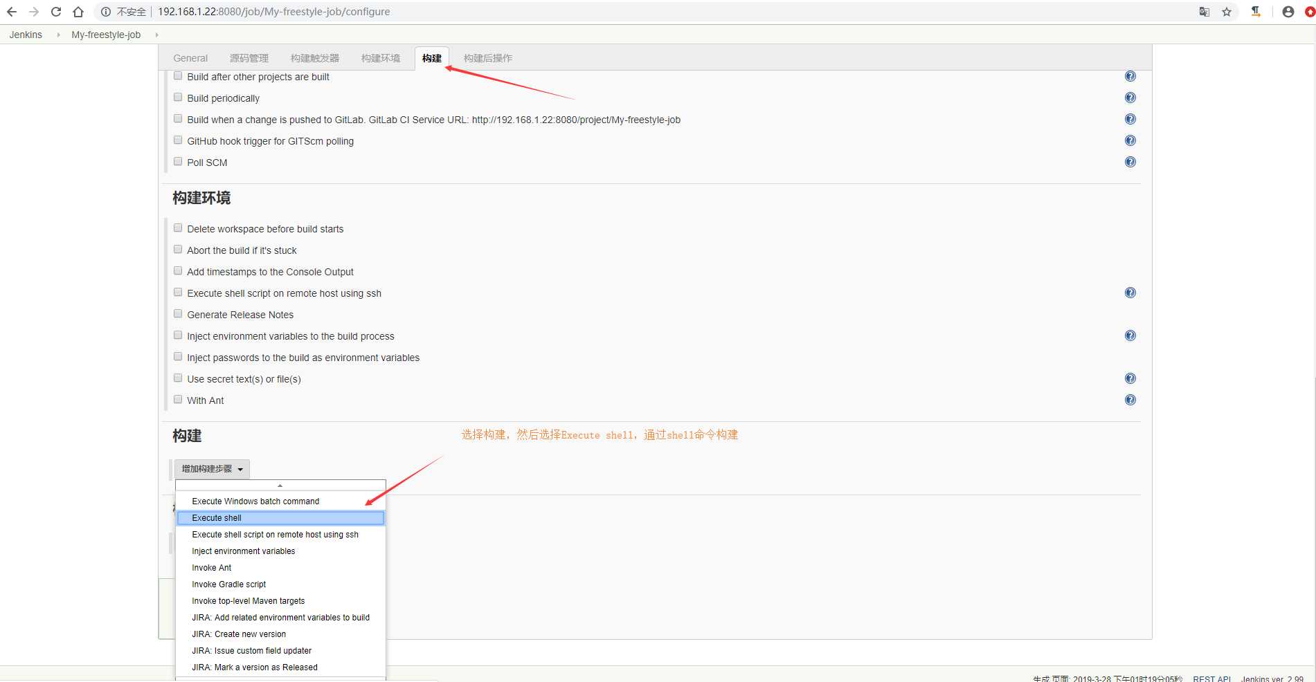Open the 增加构建步骤 dropdown button
This screenshot has width=1316, height=682.
pyautogui.click(x=212, y=469)
